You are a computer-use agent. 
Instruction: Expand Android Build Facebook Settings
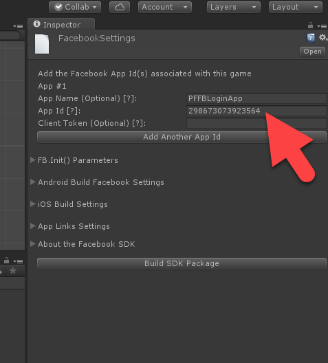pos(97,182)
